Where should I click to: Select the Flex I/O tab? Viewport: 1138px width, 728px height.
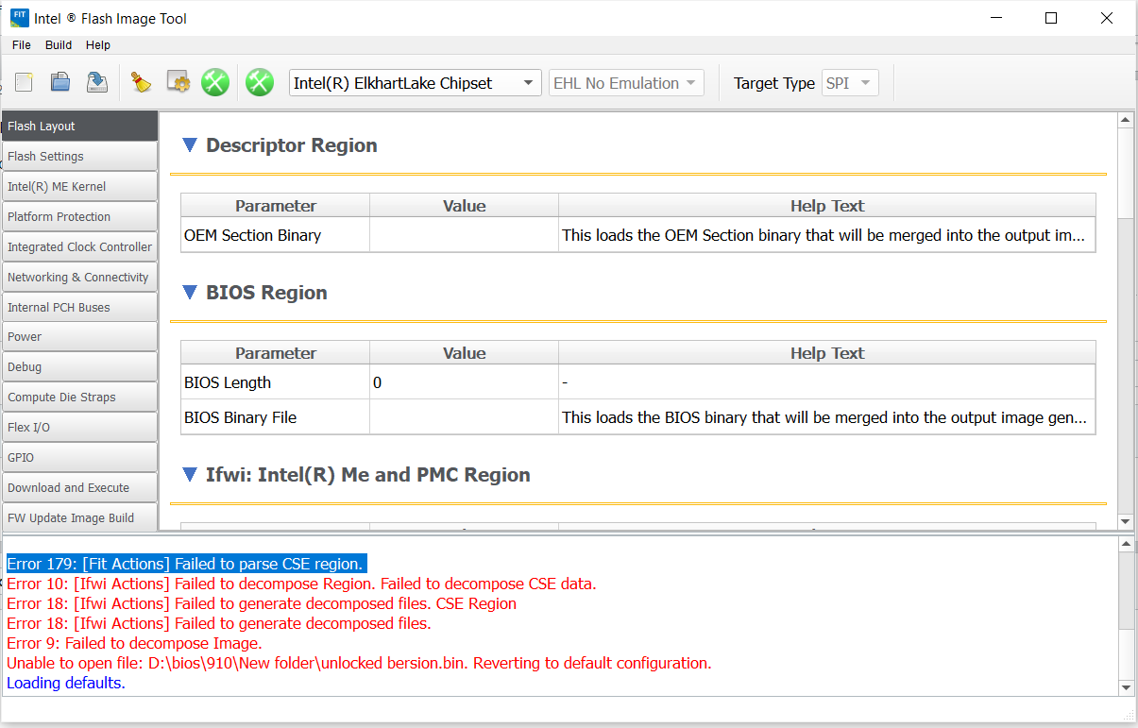pyautogui.click(x=79, y=428)
